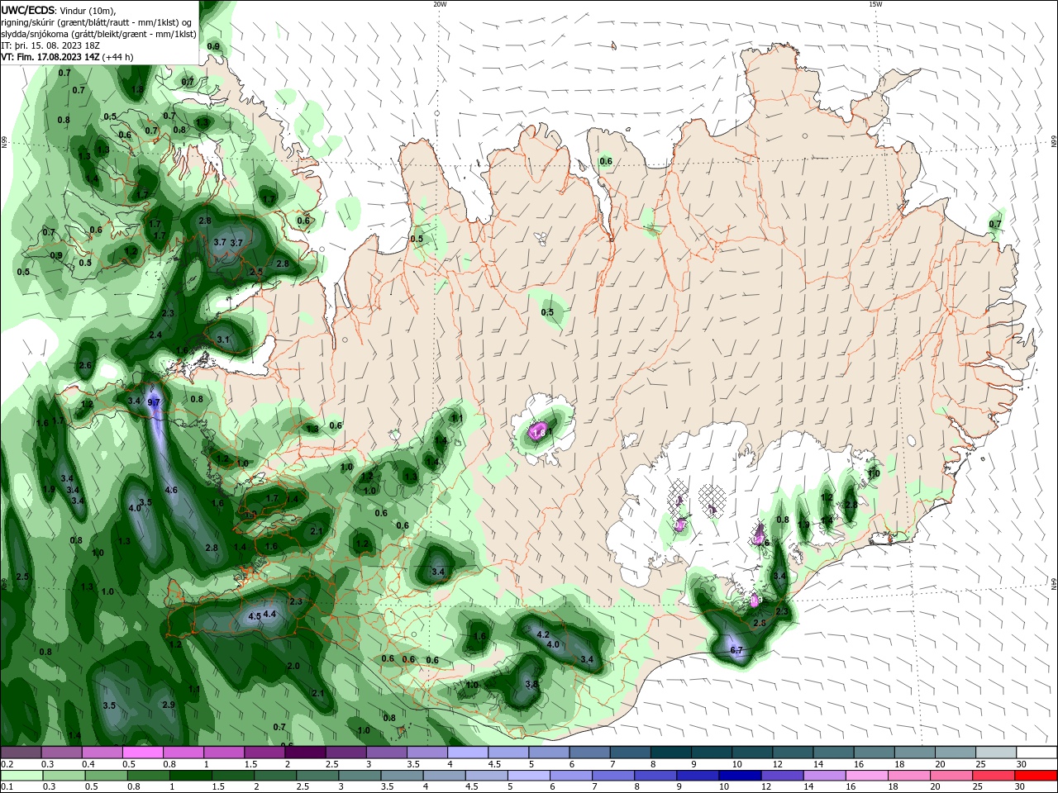Click the '4.2' precipitation value label
Viewport: 1058px width, 793px height.
click(543, 634)
